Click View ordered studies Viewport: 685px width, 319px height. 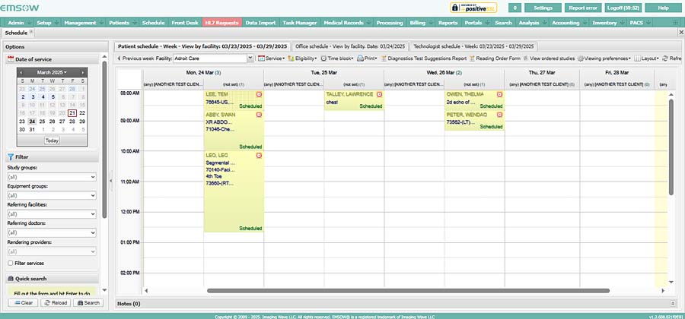click(548, 58)
